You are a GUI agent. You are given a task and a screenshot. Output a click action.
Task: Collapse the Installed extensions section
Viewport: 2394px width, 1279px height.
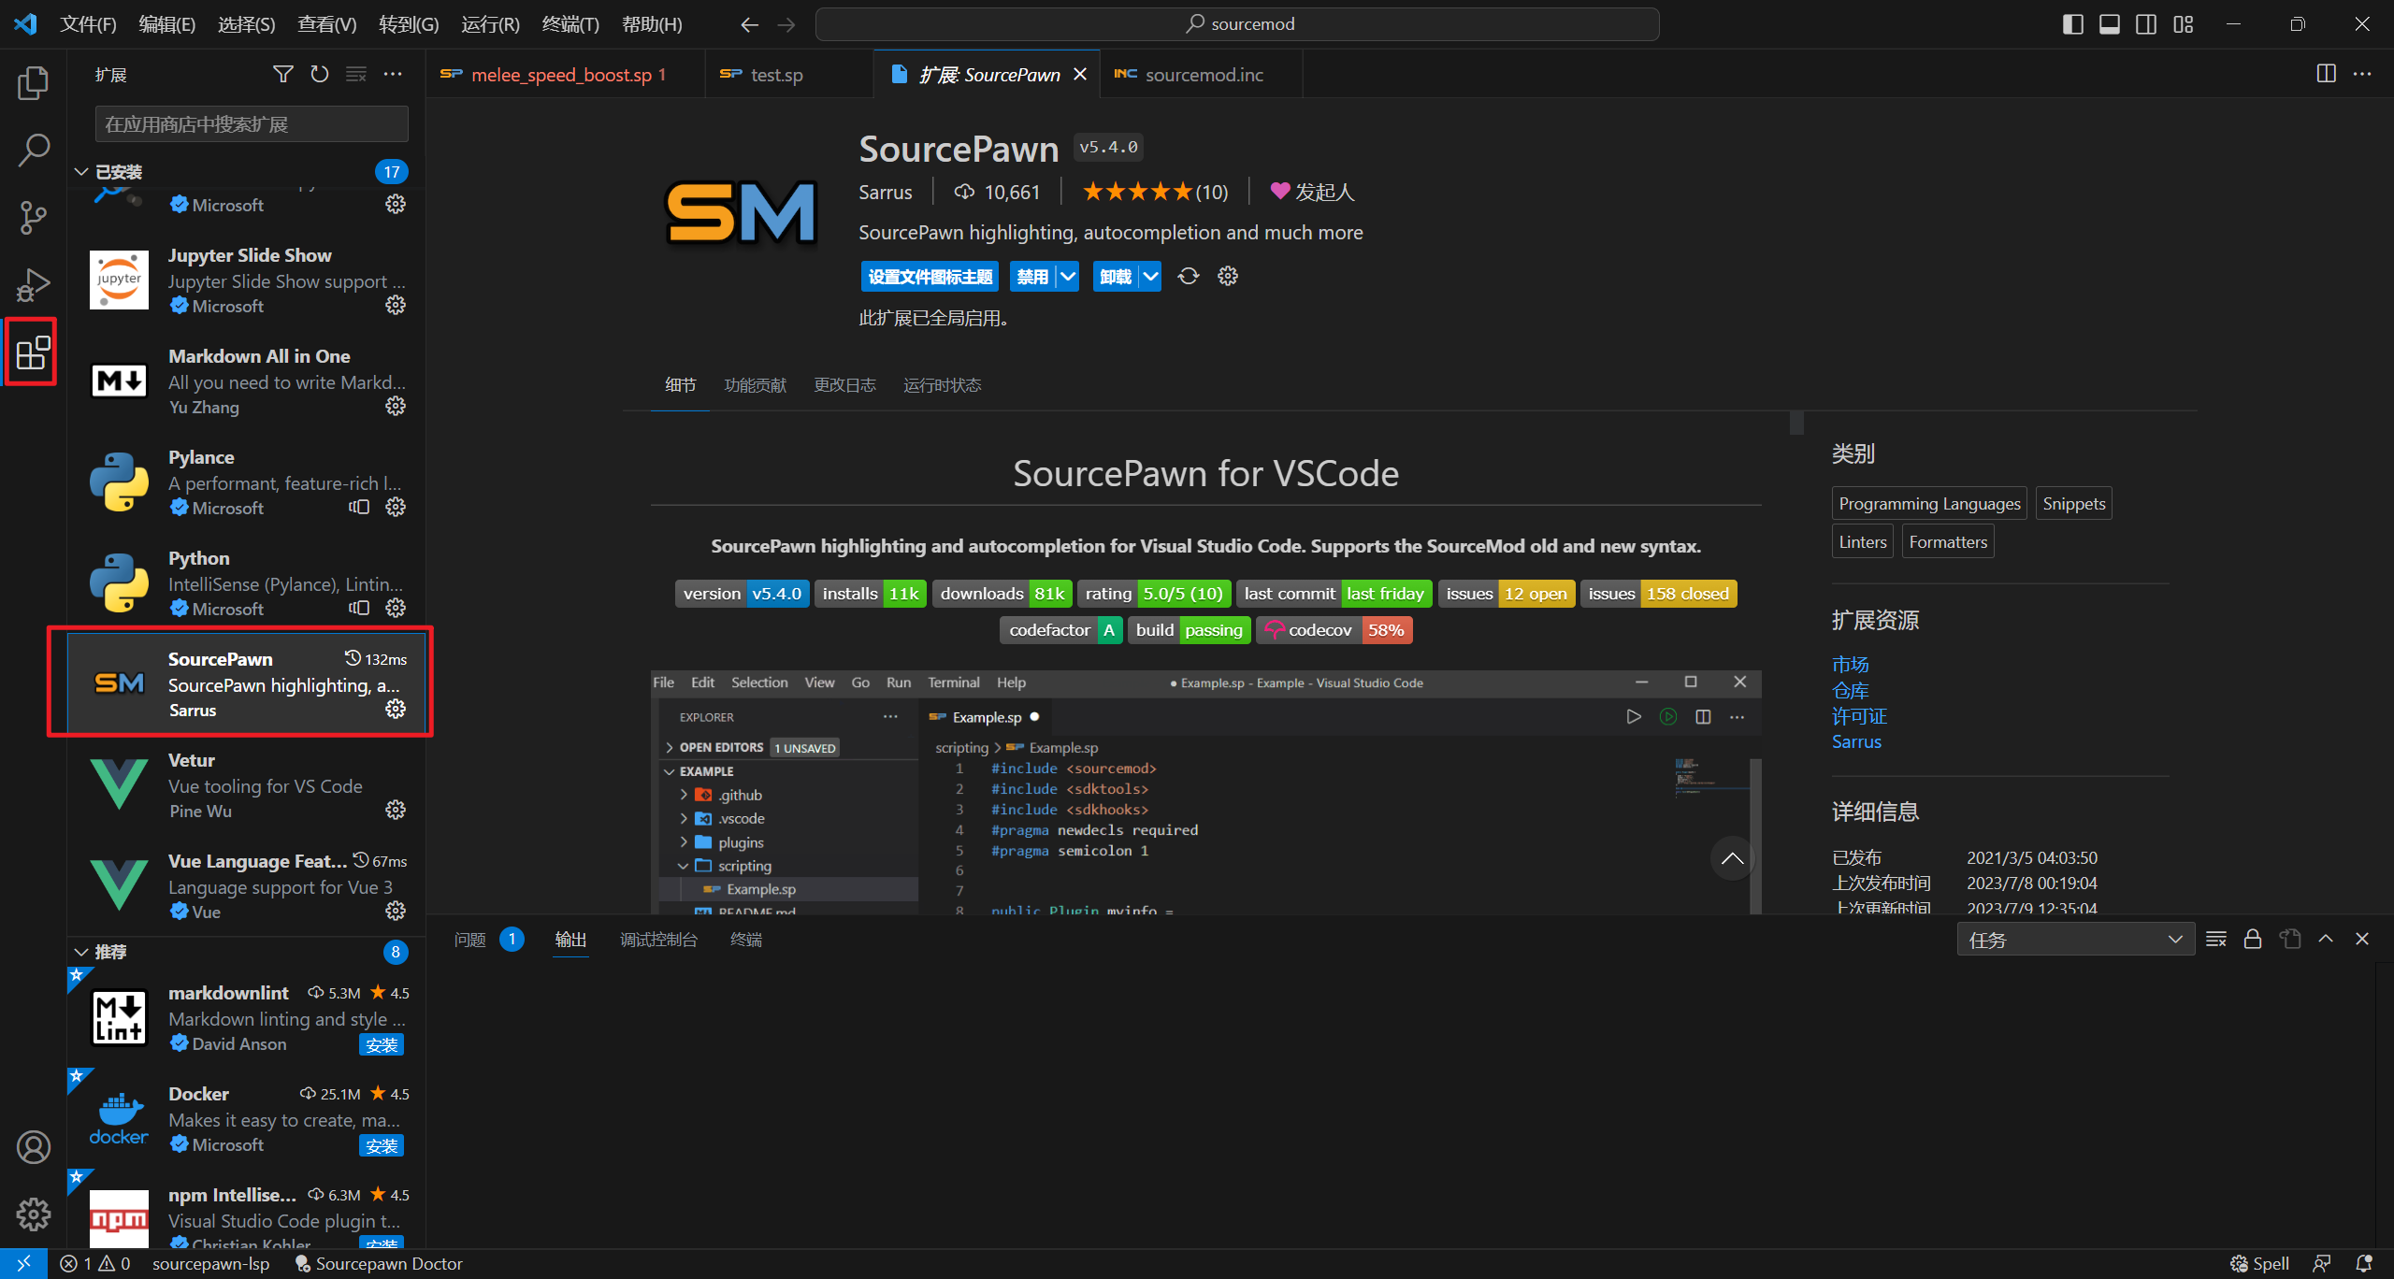[x=80, y=172]
